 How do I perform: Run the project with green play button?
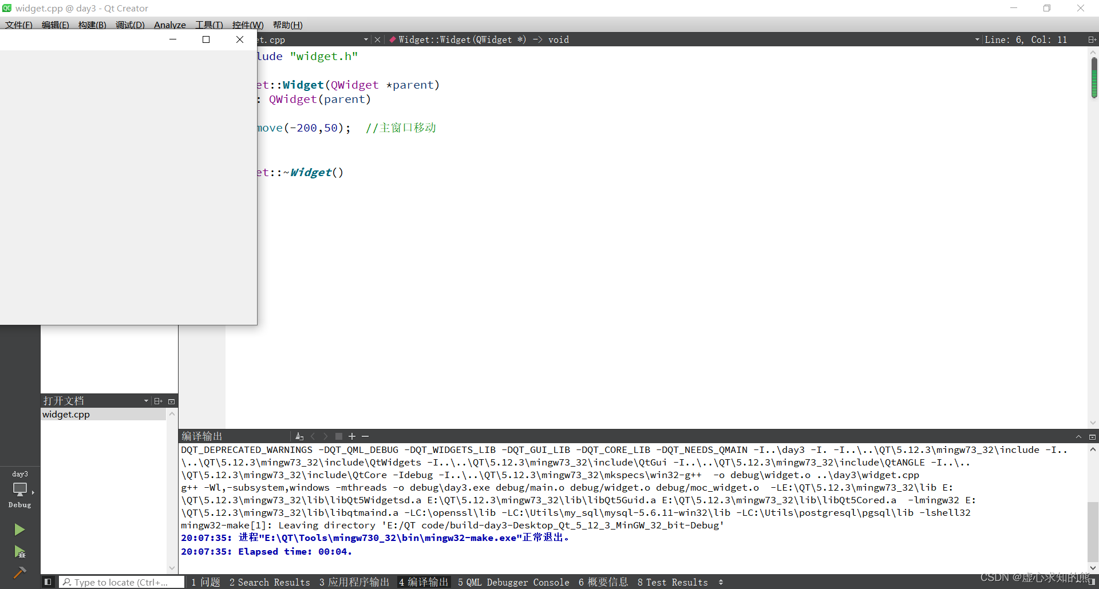coord(19,530)
